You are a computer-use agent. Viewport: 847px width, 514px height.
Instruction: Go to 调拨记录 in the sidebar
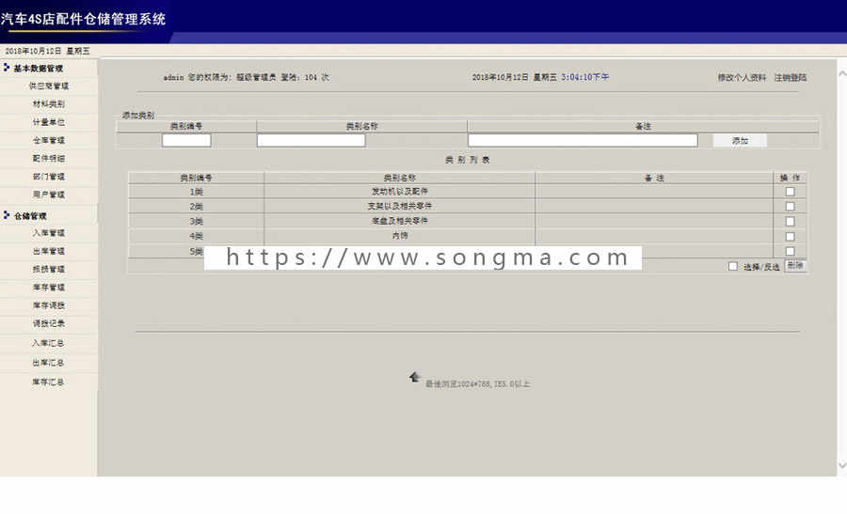[49, 323]
